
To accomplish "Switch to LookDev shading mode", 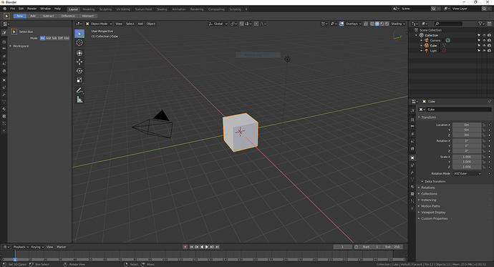I will (382, 24).
